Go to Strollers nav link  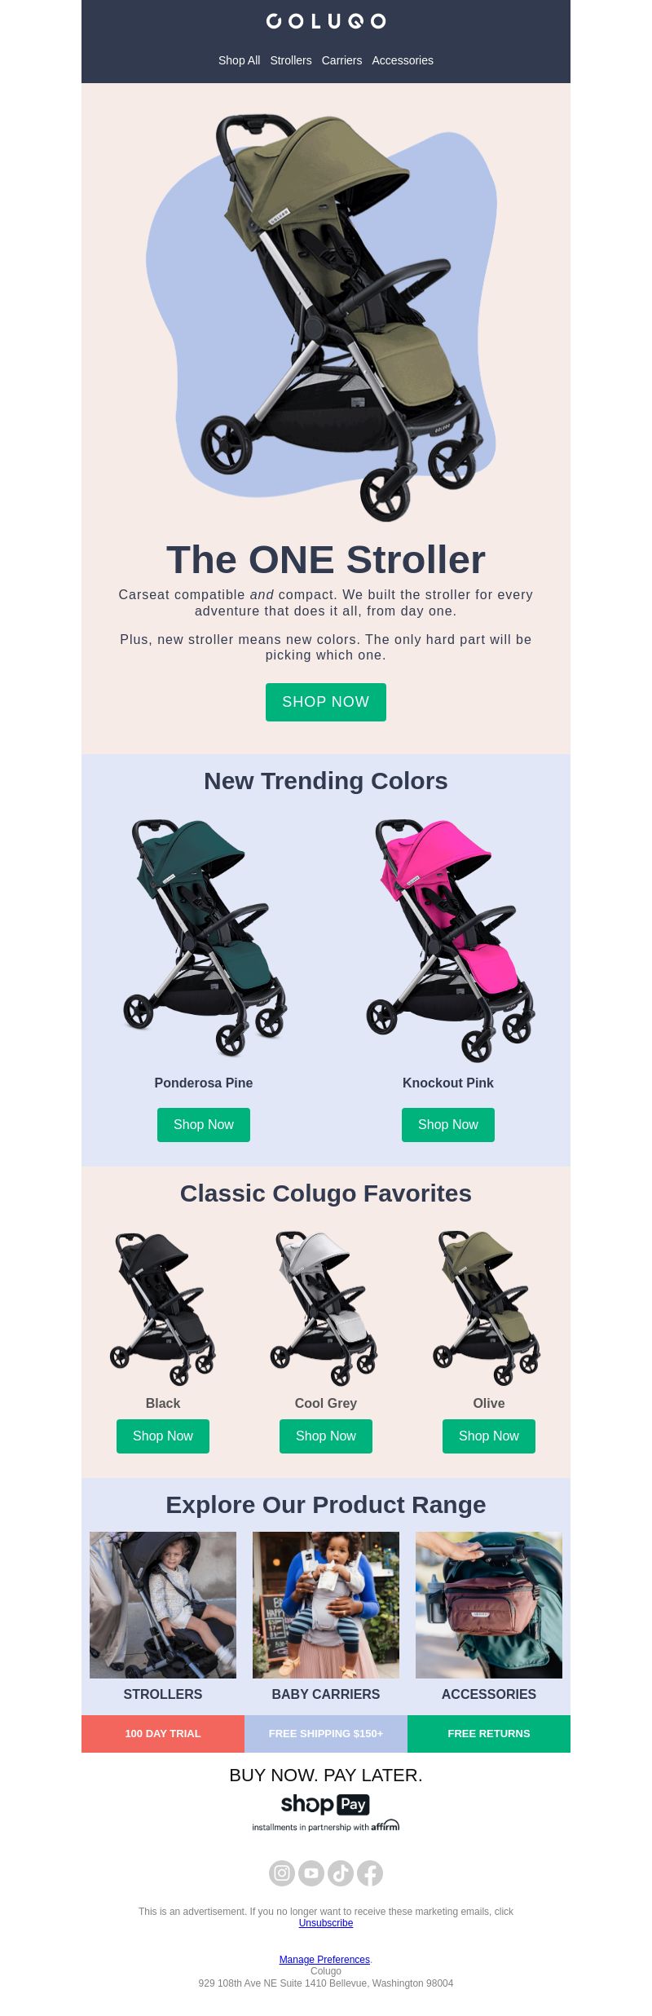(291, 60)
